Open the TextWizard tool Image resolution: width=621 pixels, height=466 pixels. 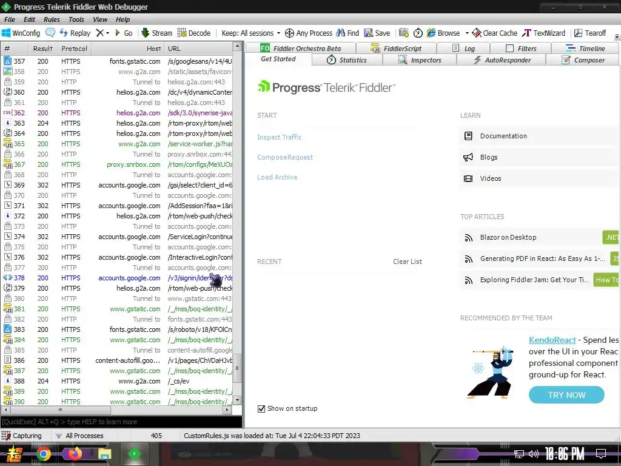(x=544, y=33)
